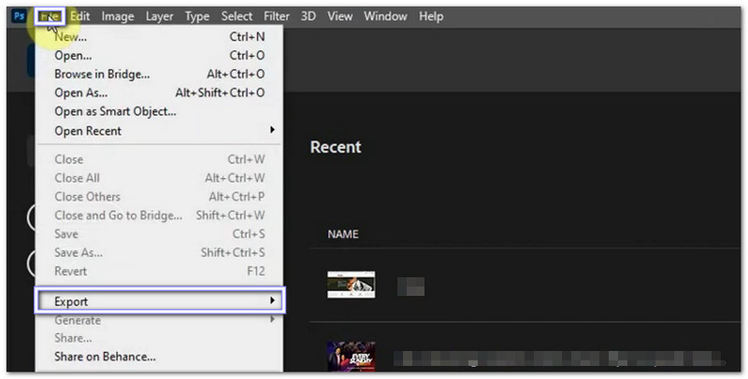The width and height of the screenshot is (748, 379).
Task: Open the Edit menu
Action: 80,17
